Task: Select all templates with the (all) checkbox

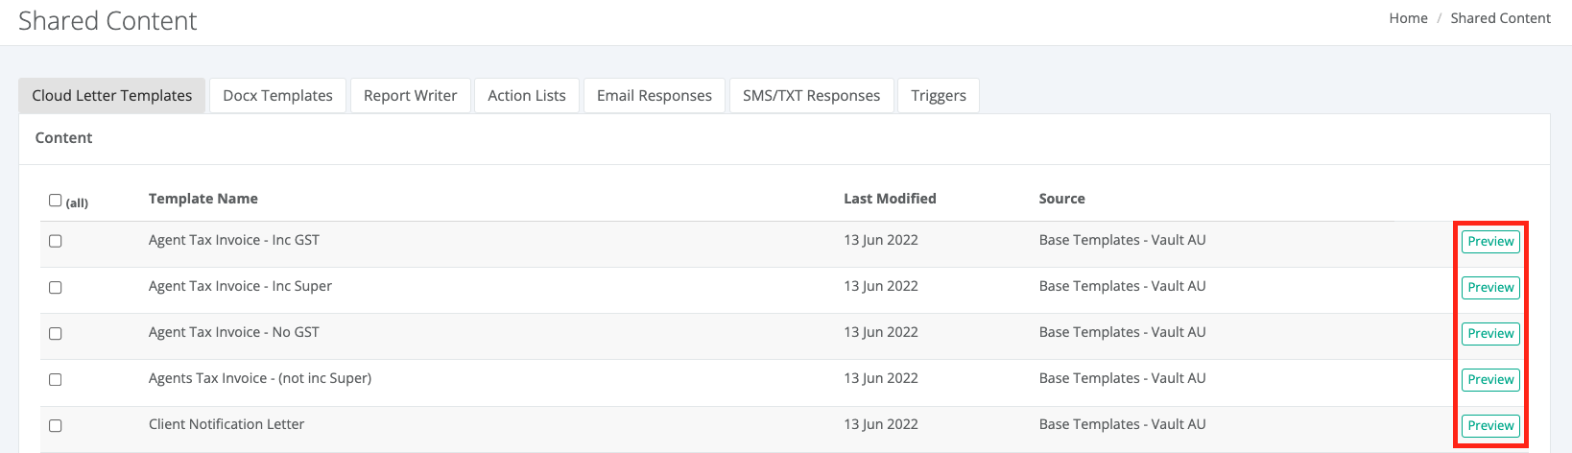Action: (56, 201)
